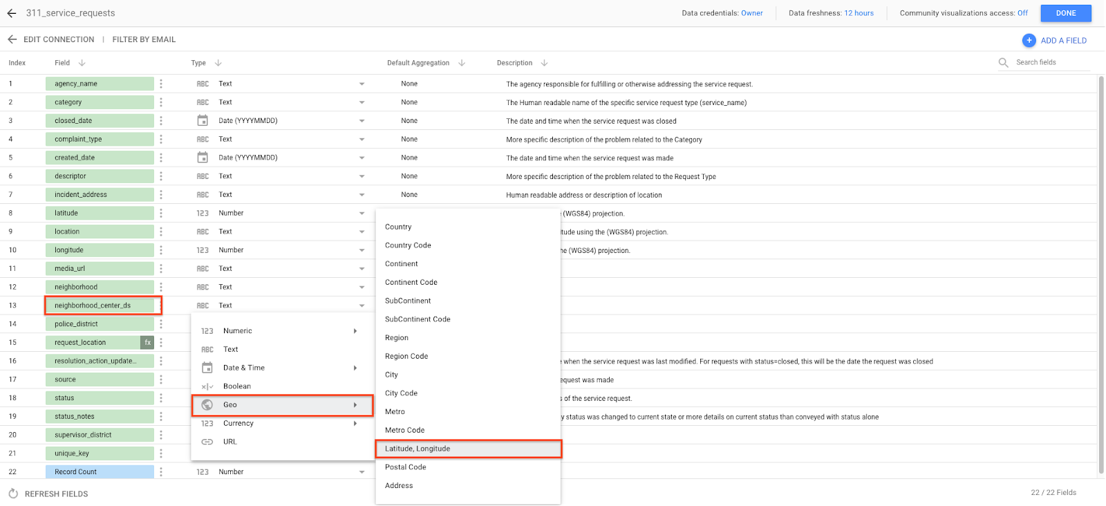Image resolution: width=1106 pixels, height=506 pixels.
Task: Open type dropdown for closed_date row
Action: pyautogui.click(x=362, y=121)
